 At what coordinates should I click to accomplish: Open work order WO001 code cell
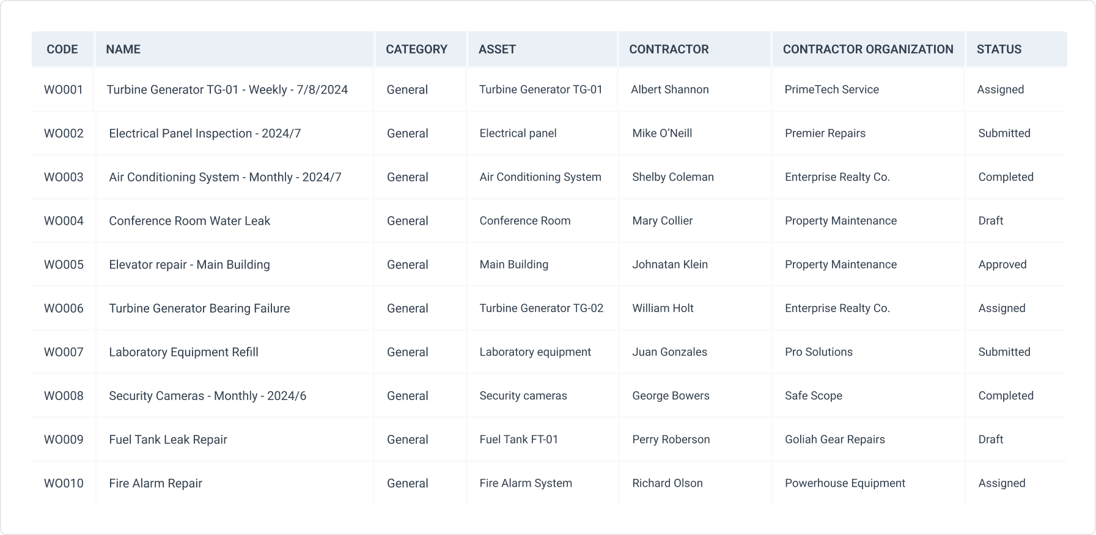click(x=64, y=90)
